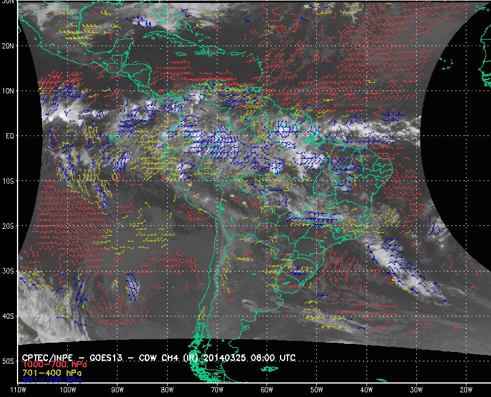The width and height of the screenshot is (491, 397).
Task: Click the 100W longitude axis label
Action: (68, 390)
